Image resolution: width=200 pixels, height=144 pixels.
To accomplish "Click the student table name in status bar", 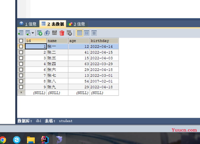I will [x=66, y=121].
